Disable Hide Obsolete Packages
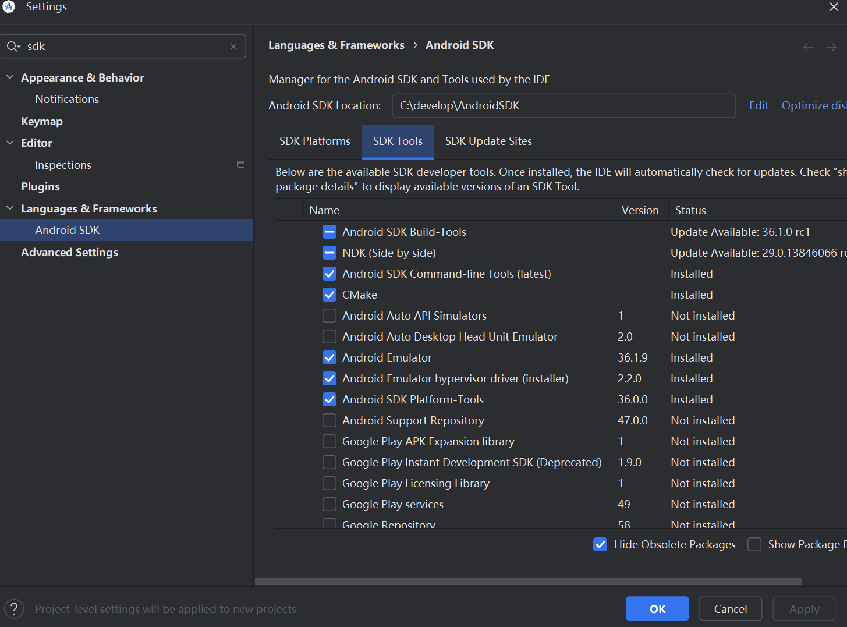847x627 pixels. [x=600, y=544]
